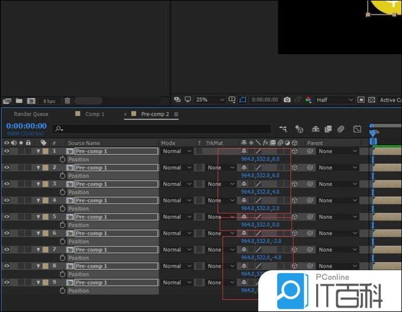Click layer 5 position value 964.0,532.0,0.0
Image resolution: width=402 pixels, height=312 pixels.
click(x=260, y=225)
